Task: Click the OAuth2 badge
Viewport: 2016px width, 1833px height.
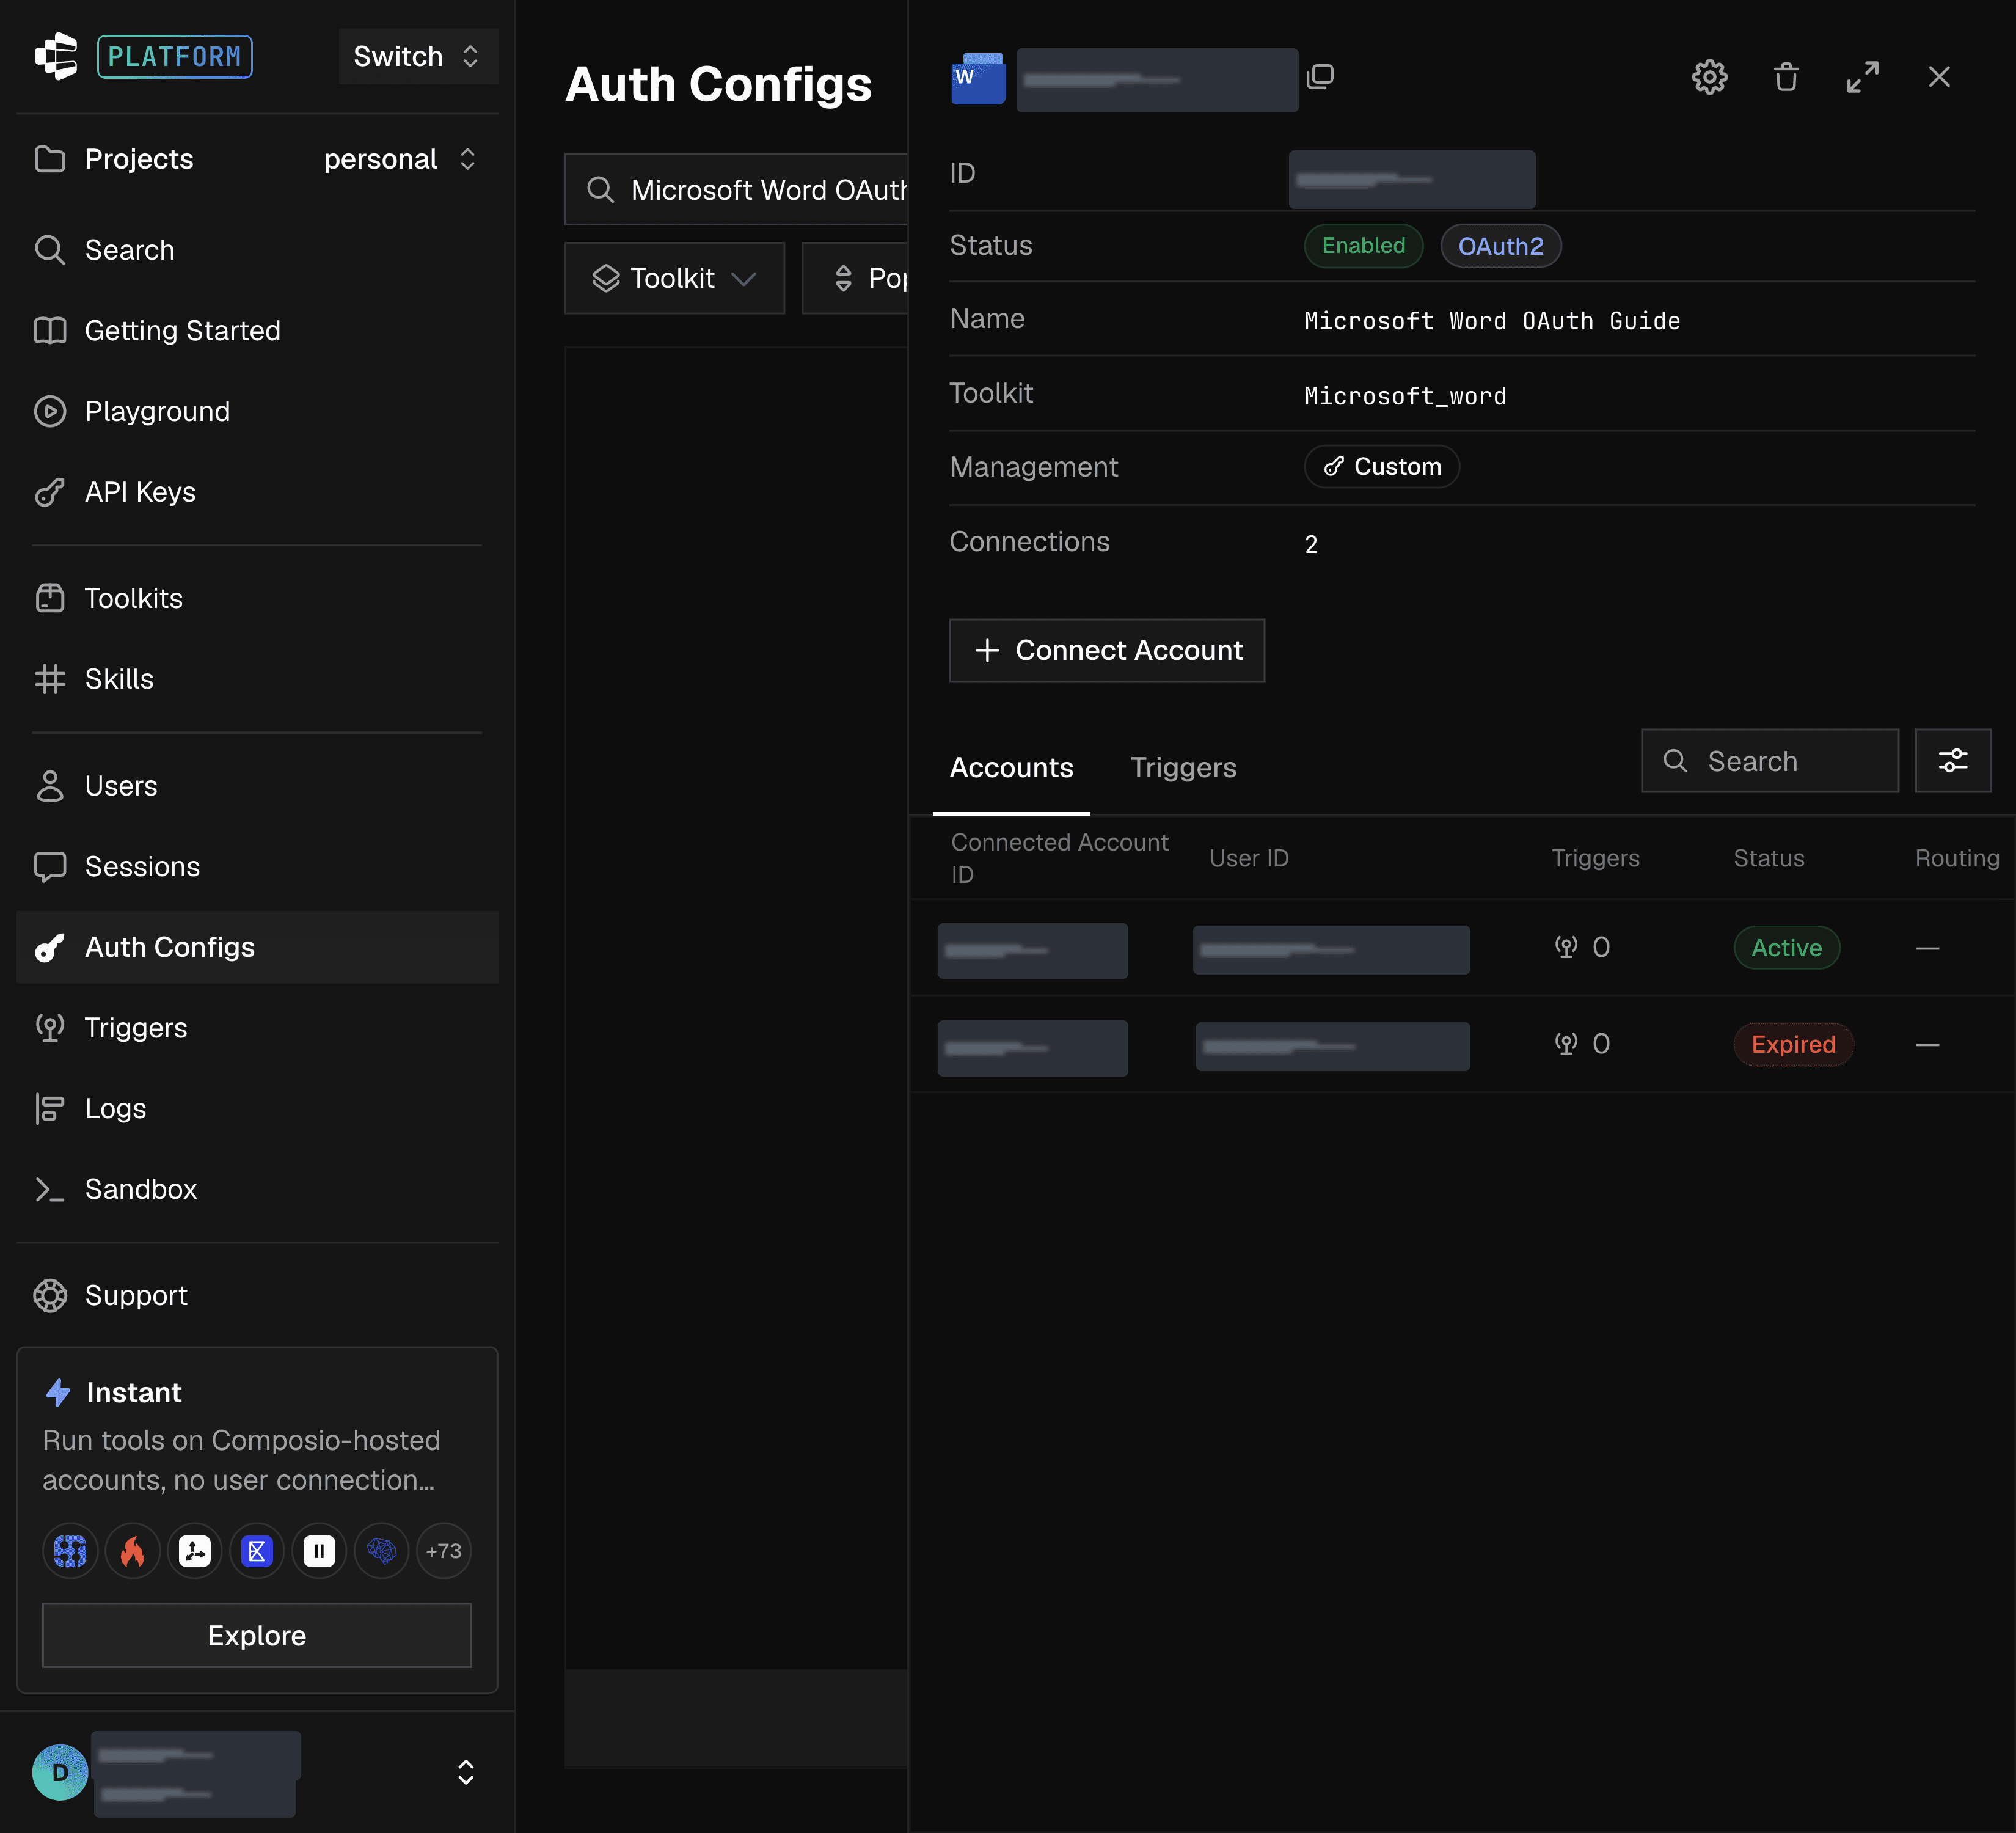Action: tap(1500, 246)
